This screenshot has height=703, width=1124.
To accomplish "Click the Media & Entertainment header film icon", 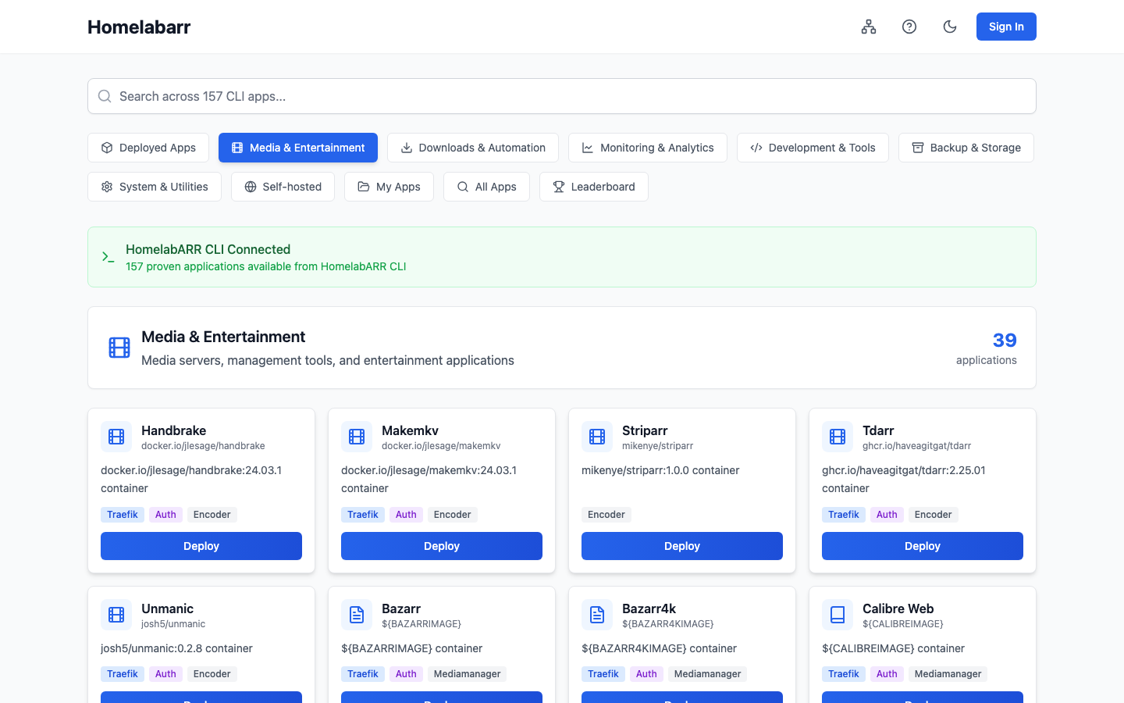I will (x=119, y=348).
